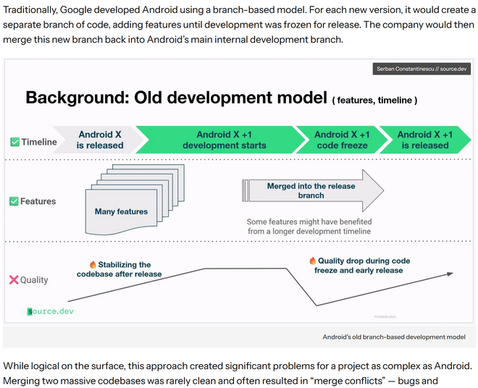Image resolution: width=478 pixels, height=388 pixels.
Task: Click 'Some features might have benefited' note
Action: (x=309, y=227)
